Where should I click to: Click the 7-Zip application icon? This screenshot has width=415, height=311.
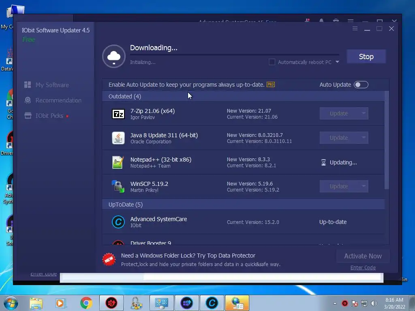[118, 114]
